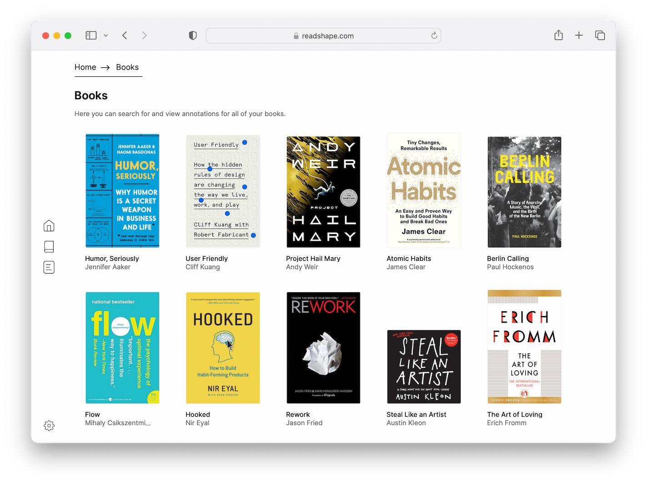Open settings gear icon at bottom left
The image size is (647, 484).
click(49, 425)
